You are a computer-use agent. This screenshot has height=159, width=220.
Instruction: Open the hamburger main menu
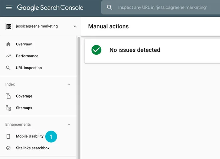click(x=9, y=8)
